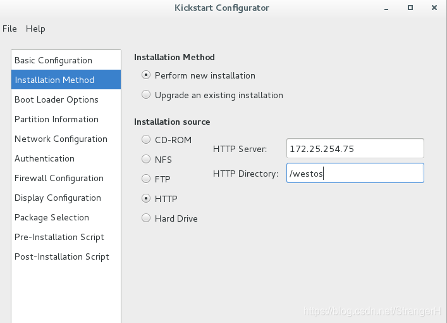Open the File menu

tap(9, 29)
